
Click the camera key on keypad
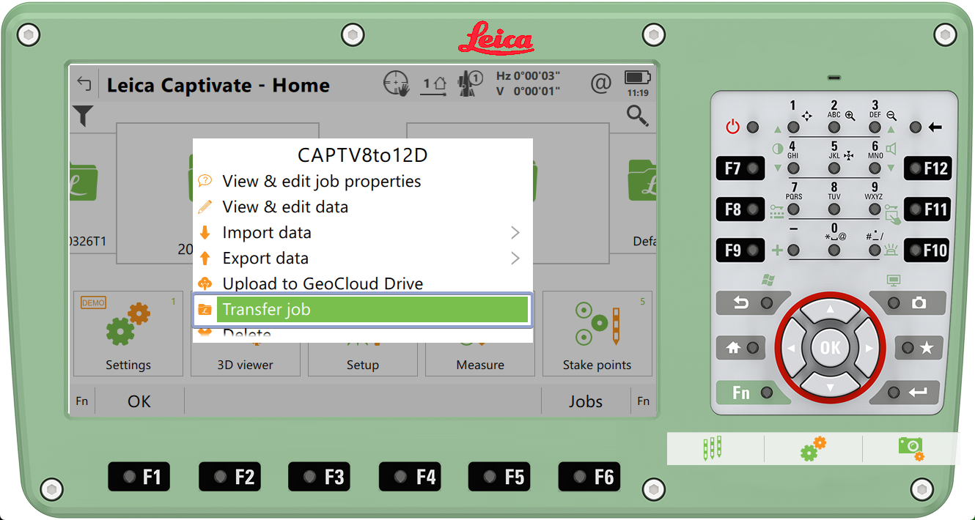coord(908,302)
